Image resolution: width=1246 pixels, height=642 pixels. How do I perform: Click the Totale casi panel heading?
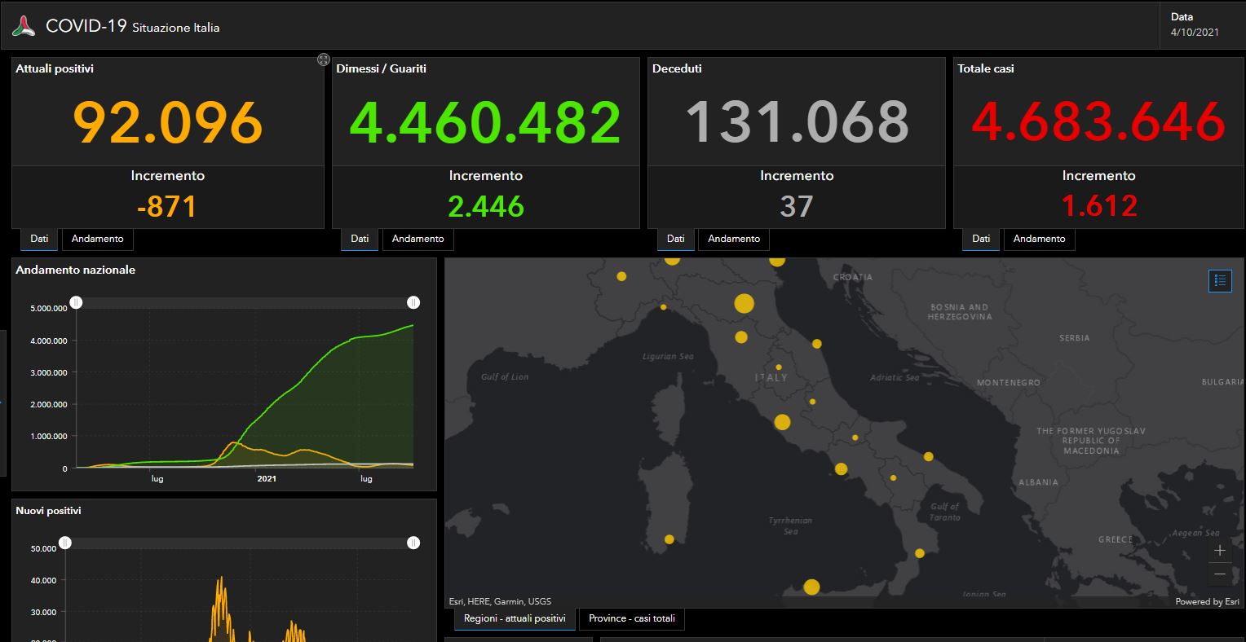coord(986,68)
